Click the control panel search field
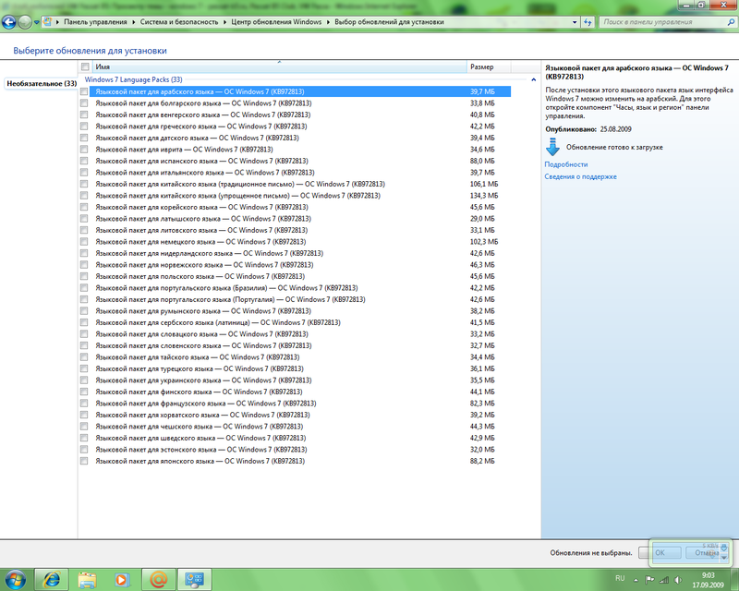This screenshot has height=591, width=739. click(x=663, y=21)
